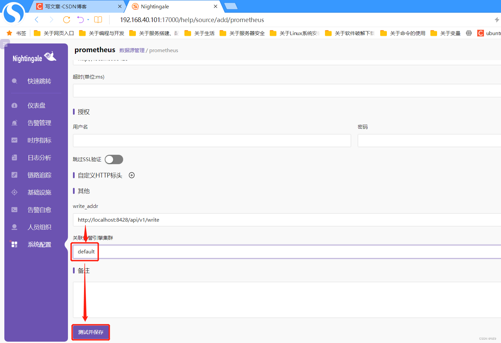Reload the page with refresh icon

(x=67, y=20)
